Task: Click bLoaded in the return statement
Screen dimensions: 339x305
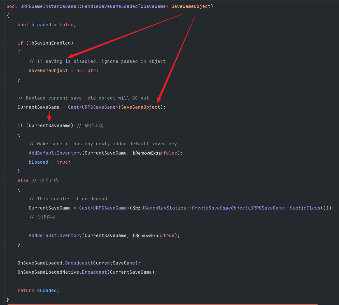Action: point(47,290)
